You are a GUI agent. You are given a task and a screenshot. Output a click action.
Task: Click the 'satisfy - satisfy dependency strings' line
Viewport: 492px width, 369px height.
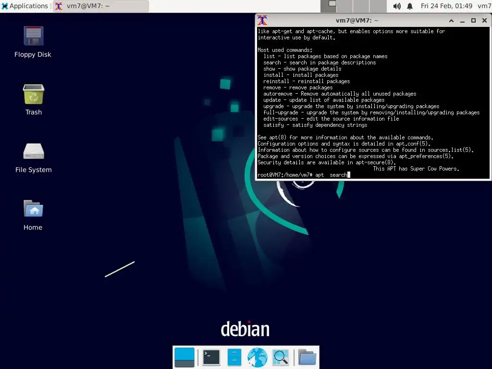click(x=315, y=125)
